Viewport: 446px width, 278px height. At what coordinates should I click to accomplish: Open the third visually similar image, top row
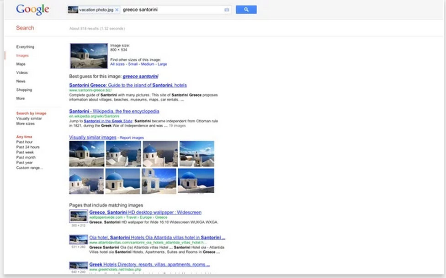click(160, 154)
